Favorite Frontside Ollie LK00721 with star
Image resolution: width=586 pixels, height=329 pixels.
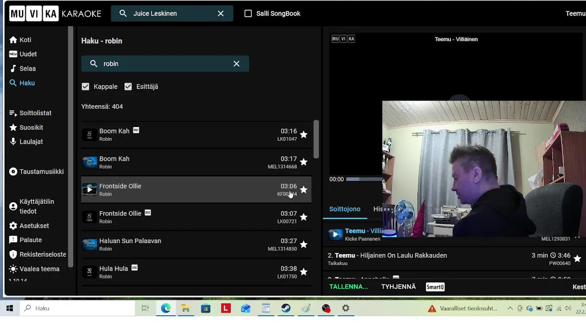pyautogui.click(x=304, y=217)
